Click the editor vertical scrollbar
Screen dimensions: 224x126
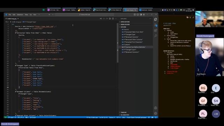point(118,43)
